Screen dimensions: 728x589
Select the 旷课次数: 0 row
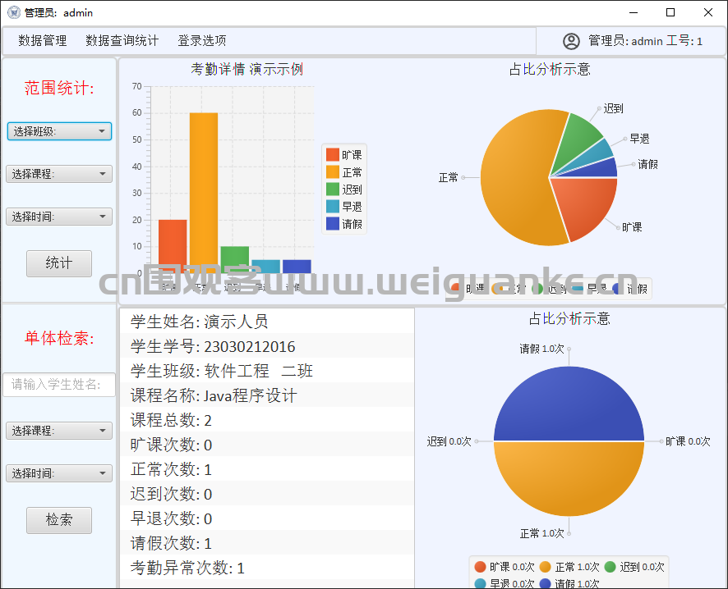click(267, 444)
